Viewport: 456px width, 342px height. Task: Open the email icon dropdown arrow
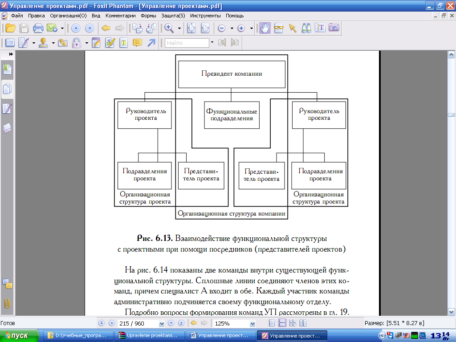(62, 28)
